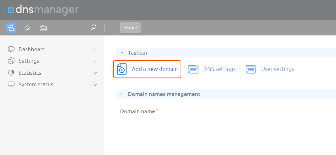Expand the Statistics section chevron
Screen dimensions: 336x155
tap(95, 73)
